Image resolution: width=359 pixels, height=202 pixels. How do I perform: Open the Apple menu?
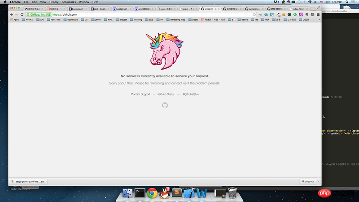5,2
